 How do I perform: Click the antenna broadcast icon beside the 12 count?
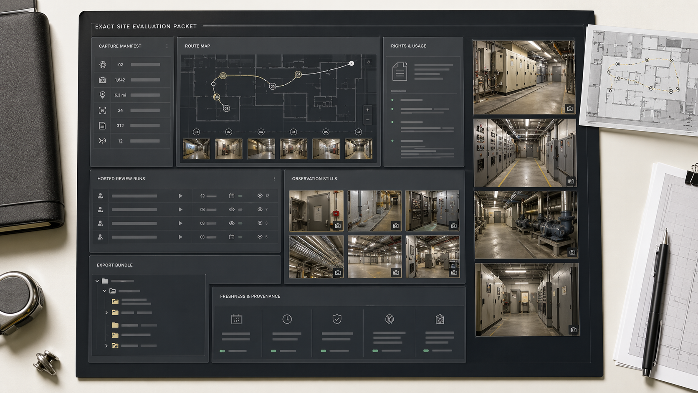click(x=101, y=140)
